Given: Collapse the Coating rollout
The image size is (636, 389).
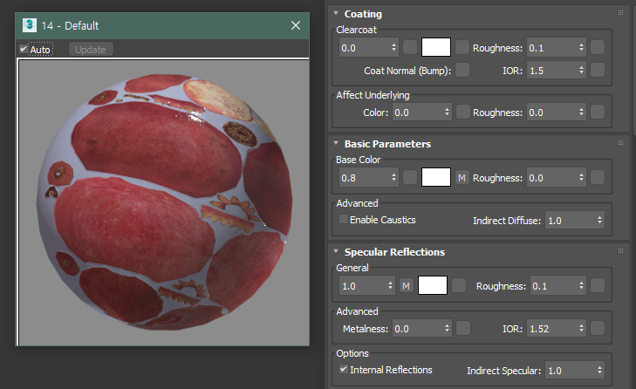Looking at the screenshot, I should 336,14.
